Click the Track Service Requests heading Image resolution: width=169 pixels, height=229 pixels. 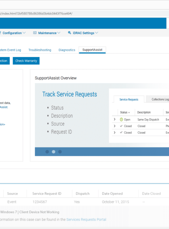point(70,94)
